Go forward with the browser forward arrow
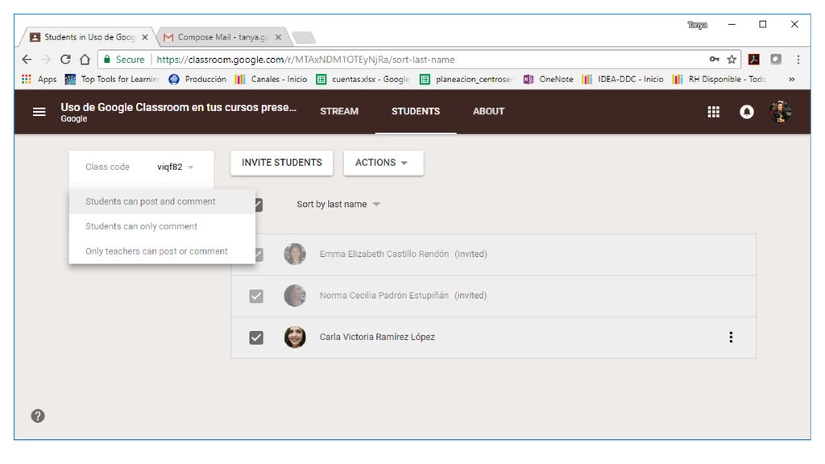The width and height of the screenshot is (825, 464). coord(46,60)
